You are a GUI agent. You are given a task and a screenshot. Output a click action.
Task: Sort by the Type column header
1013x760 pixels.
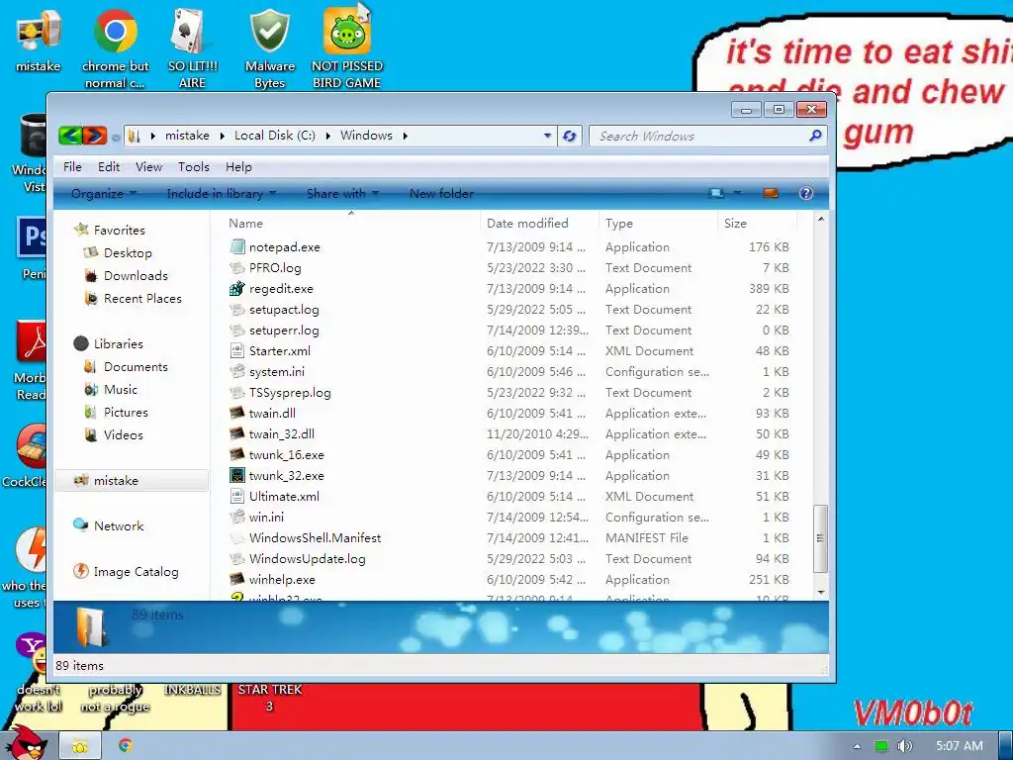coord(658,223)
